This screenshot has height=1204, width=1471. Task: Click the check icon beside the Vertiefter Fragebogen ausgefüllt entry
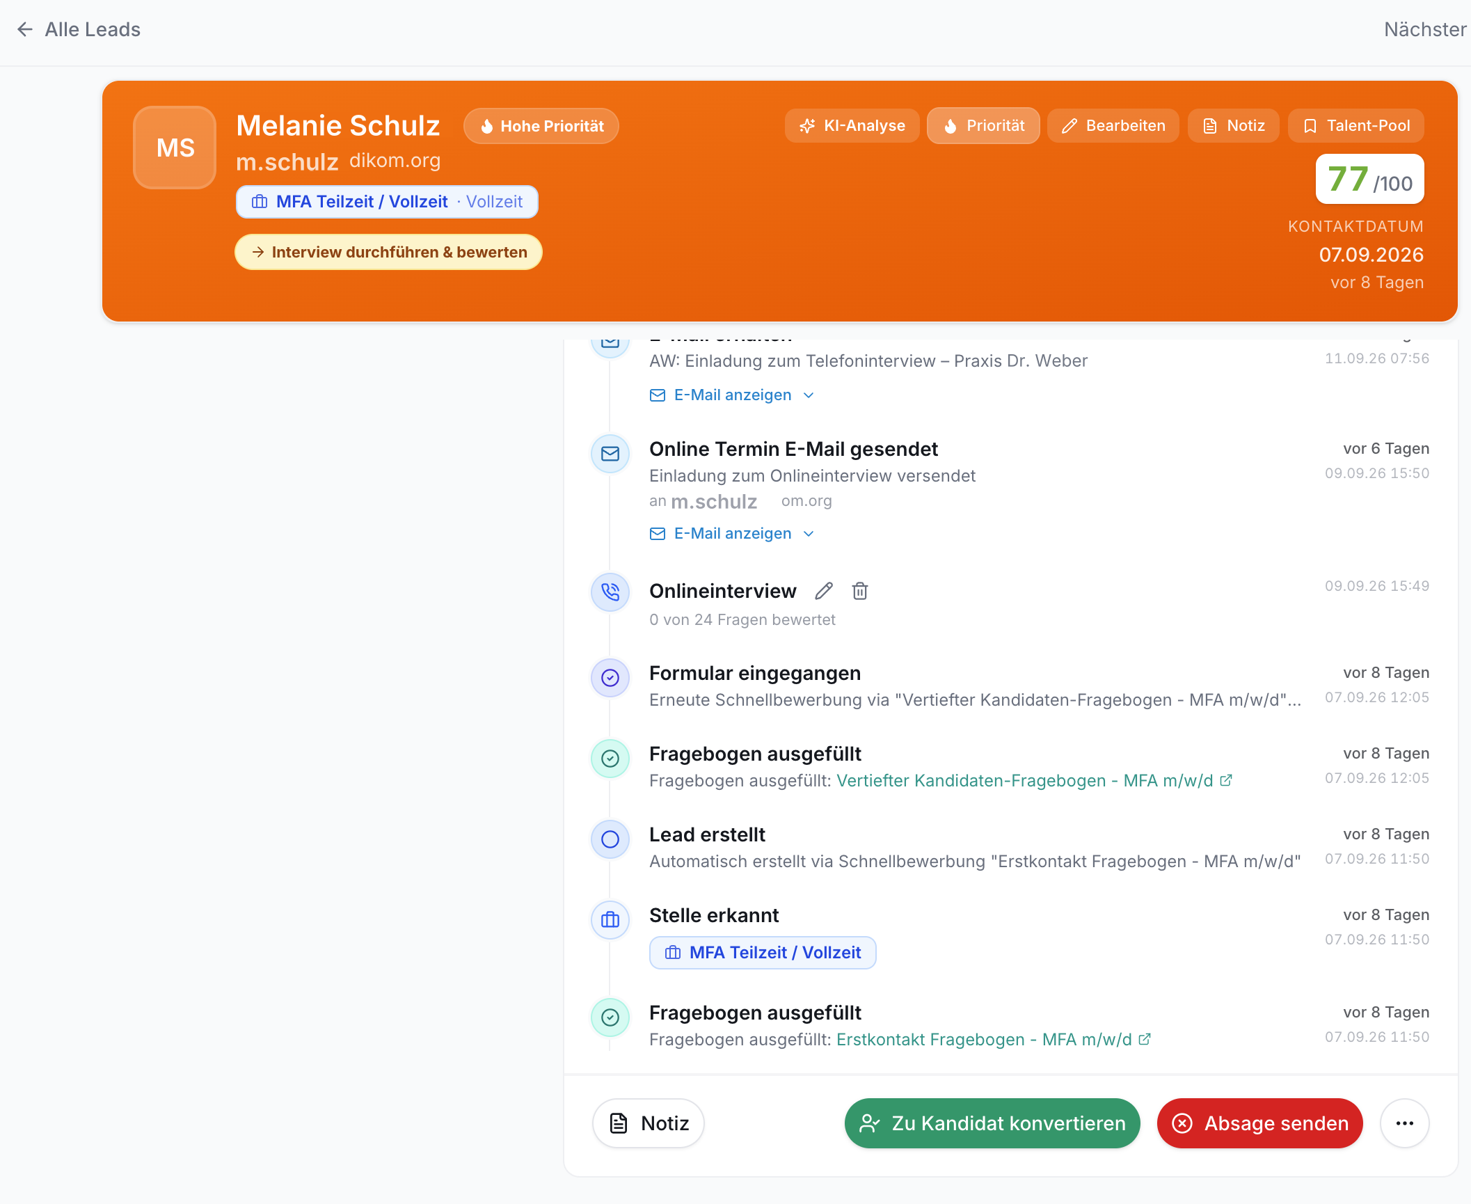pyautogui.click(x=610, y=759)
